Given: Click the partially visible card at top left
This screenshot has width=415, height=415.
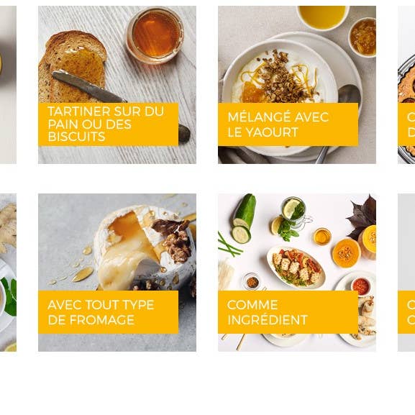Looking at the screenshot, I should click(8, 85).
